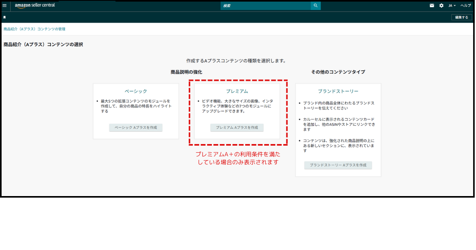Click the Amazon Seller Central logo
Viewport: 476px width, 250px height.
coord(35,6)
